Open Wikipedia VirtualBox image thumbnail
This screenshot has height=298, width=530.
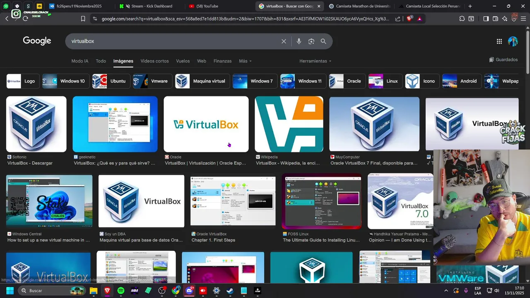[289, 124]
